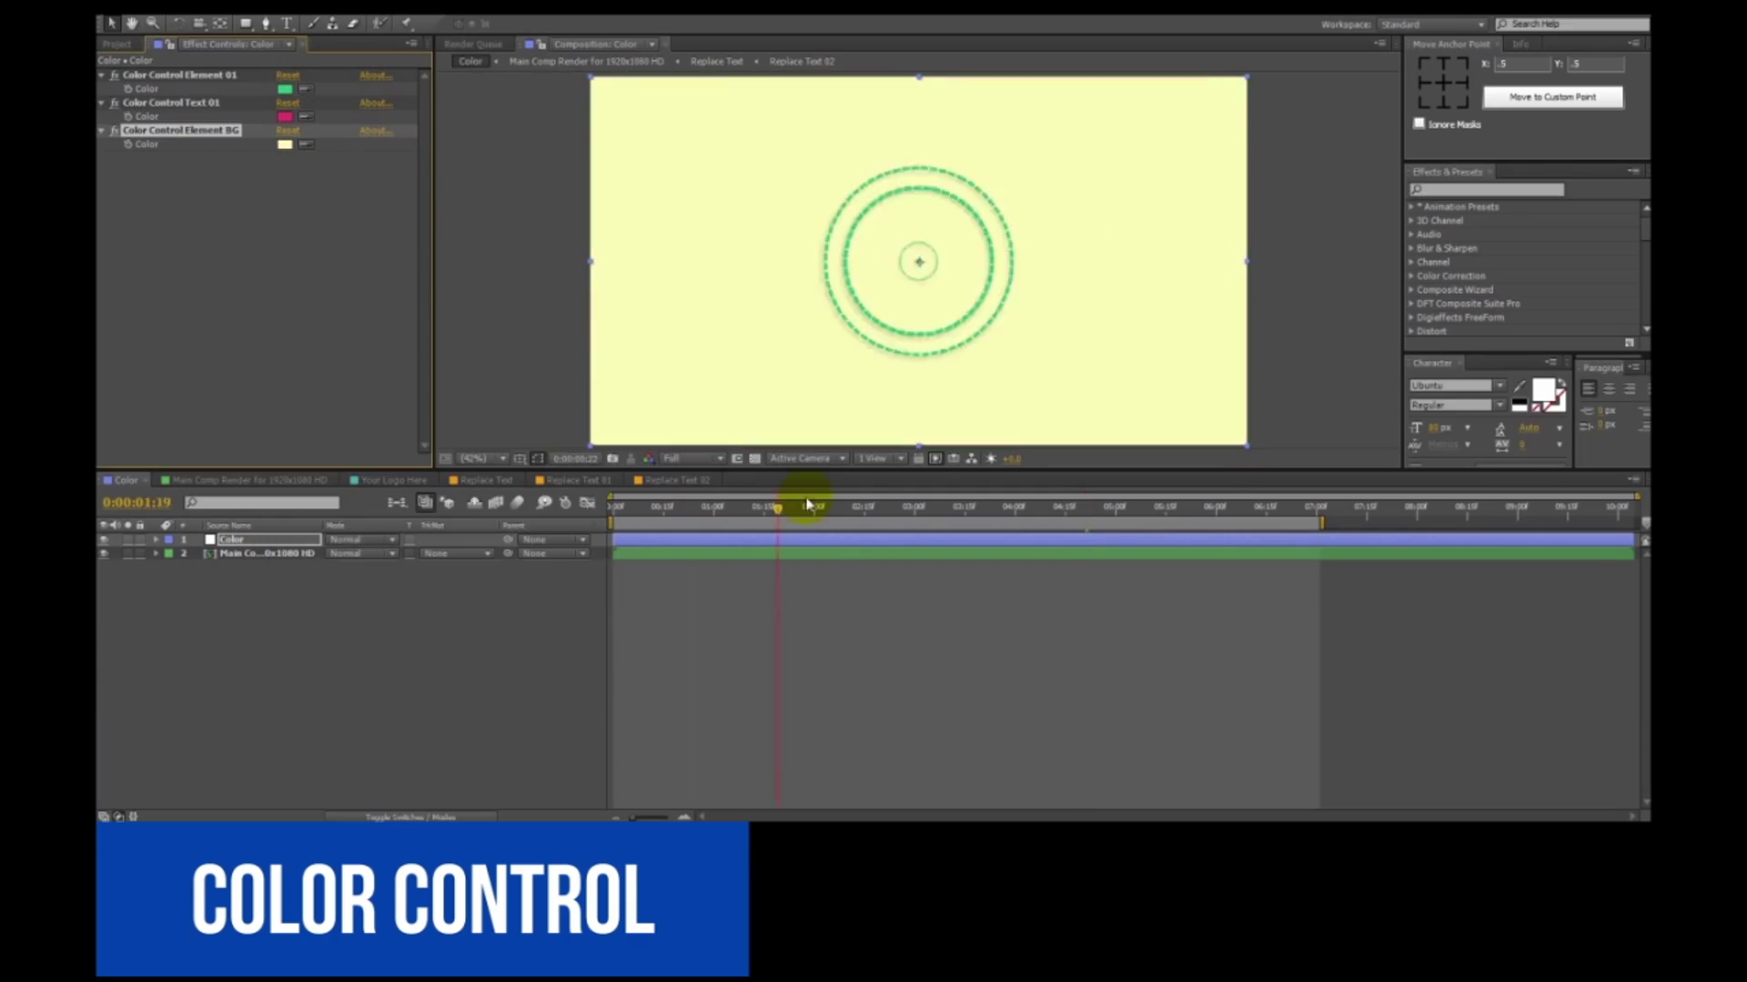
Task: Open the timeline Graph Editor button
Action: pos(588,502)
